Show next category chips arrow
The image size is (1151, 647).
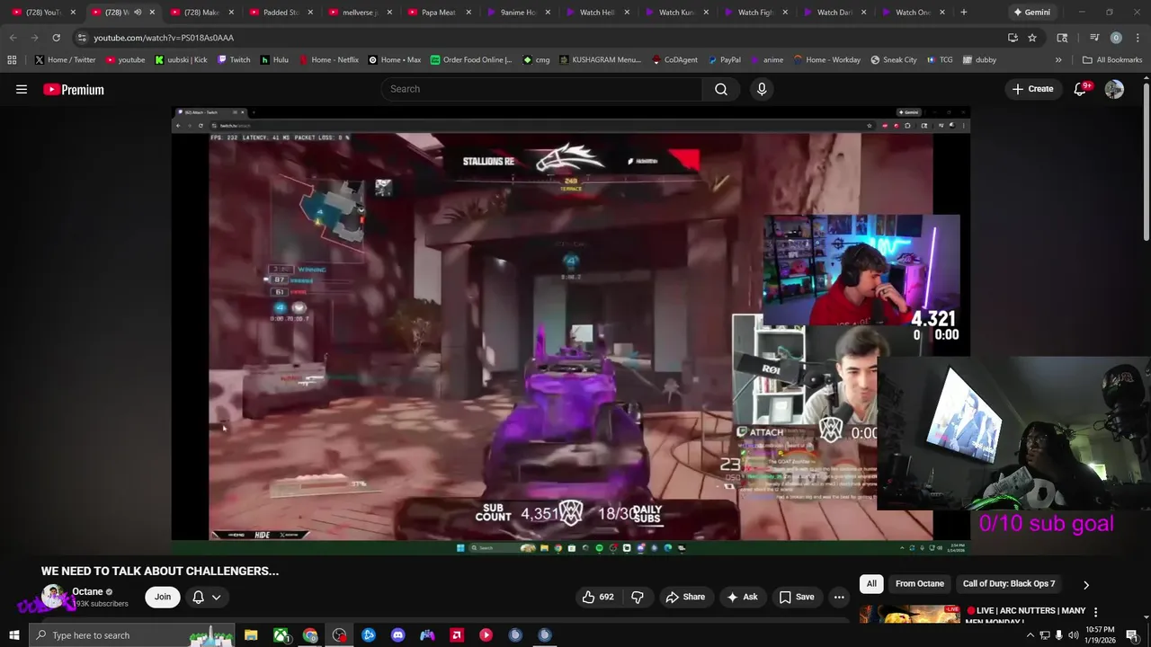[1086, 584]
